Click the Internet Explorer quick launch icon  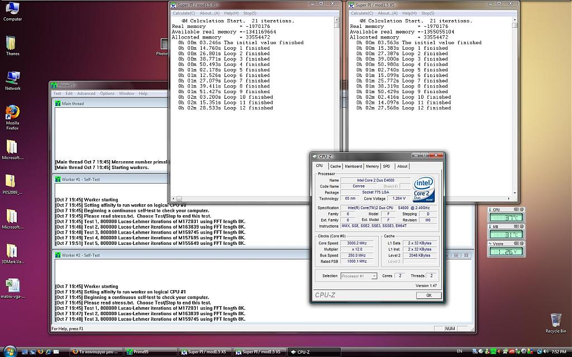click(48, 352)
